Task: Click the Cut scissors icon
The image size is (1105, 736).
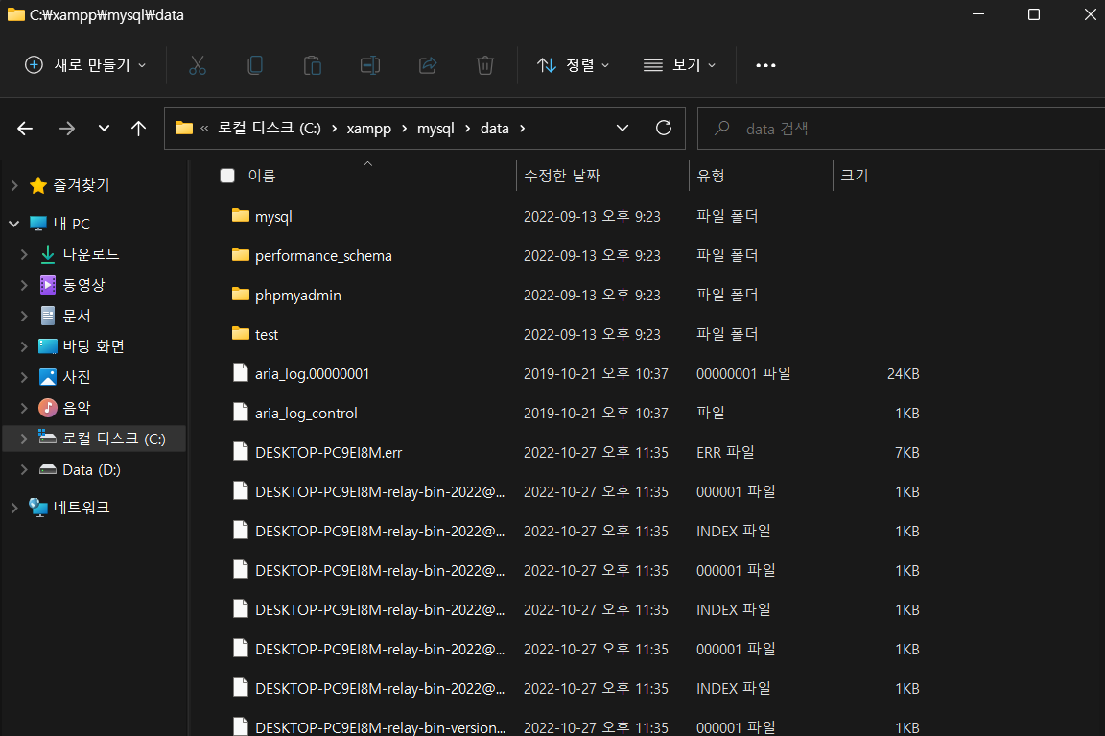Action: click(x=198, y=65)
